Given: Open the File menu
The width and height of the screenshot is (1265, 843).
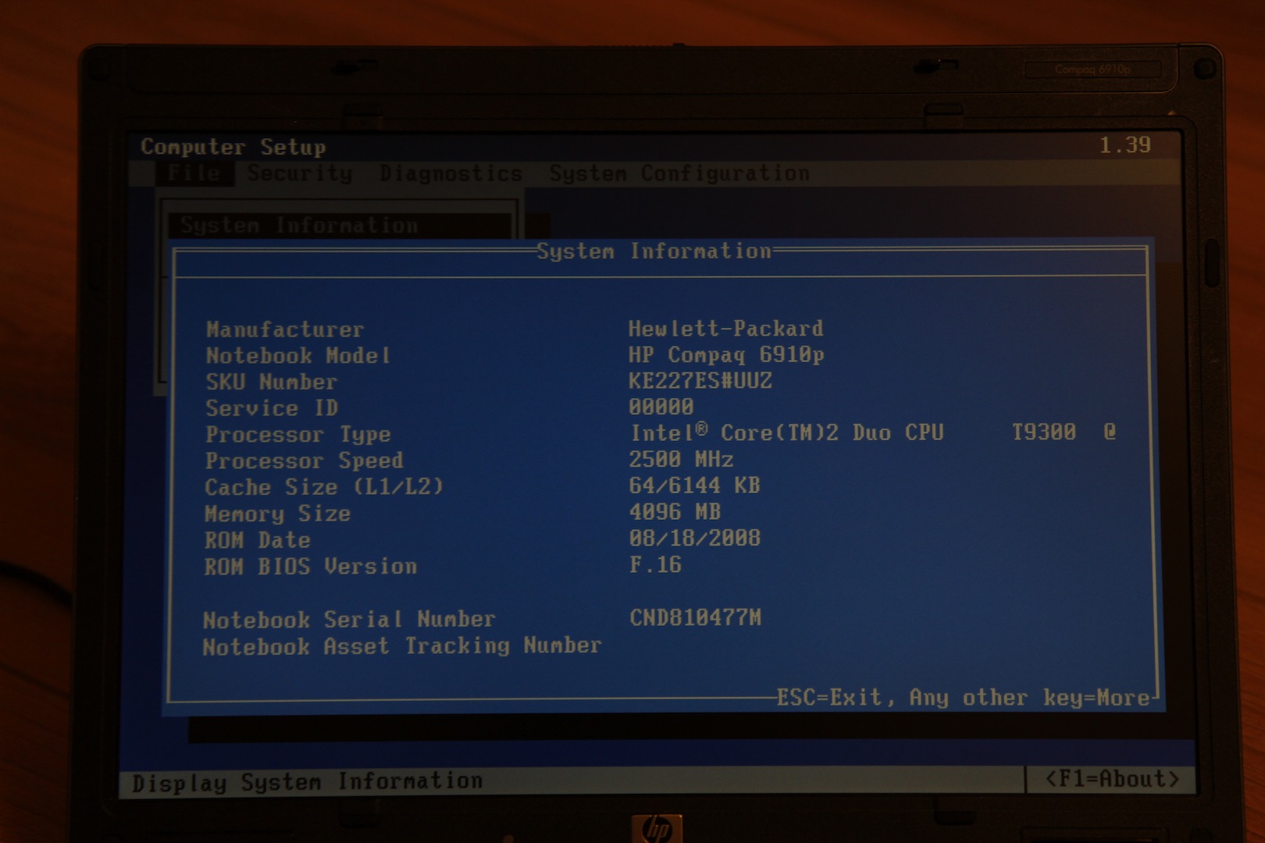Looking at the screenshot, I should (x=194, y=173).
